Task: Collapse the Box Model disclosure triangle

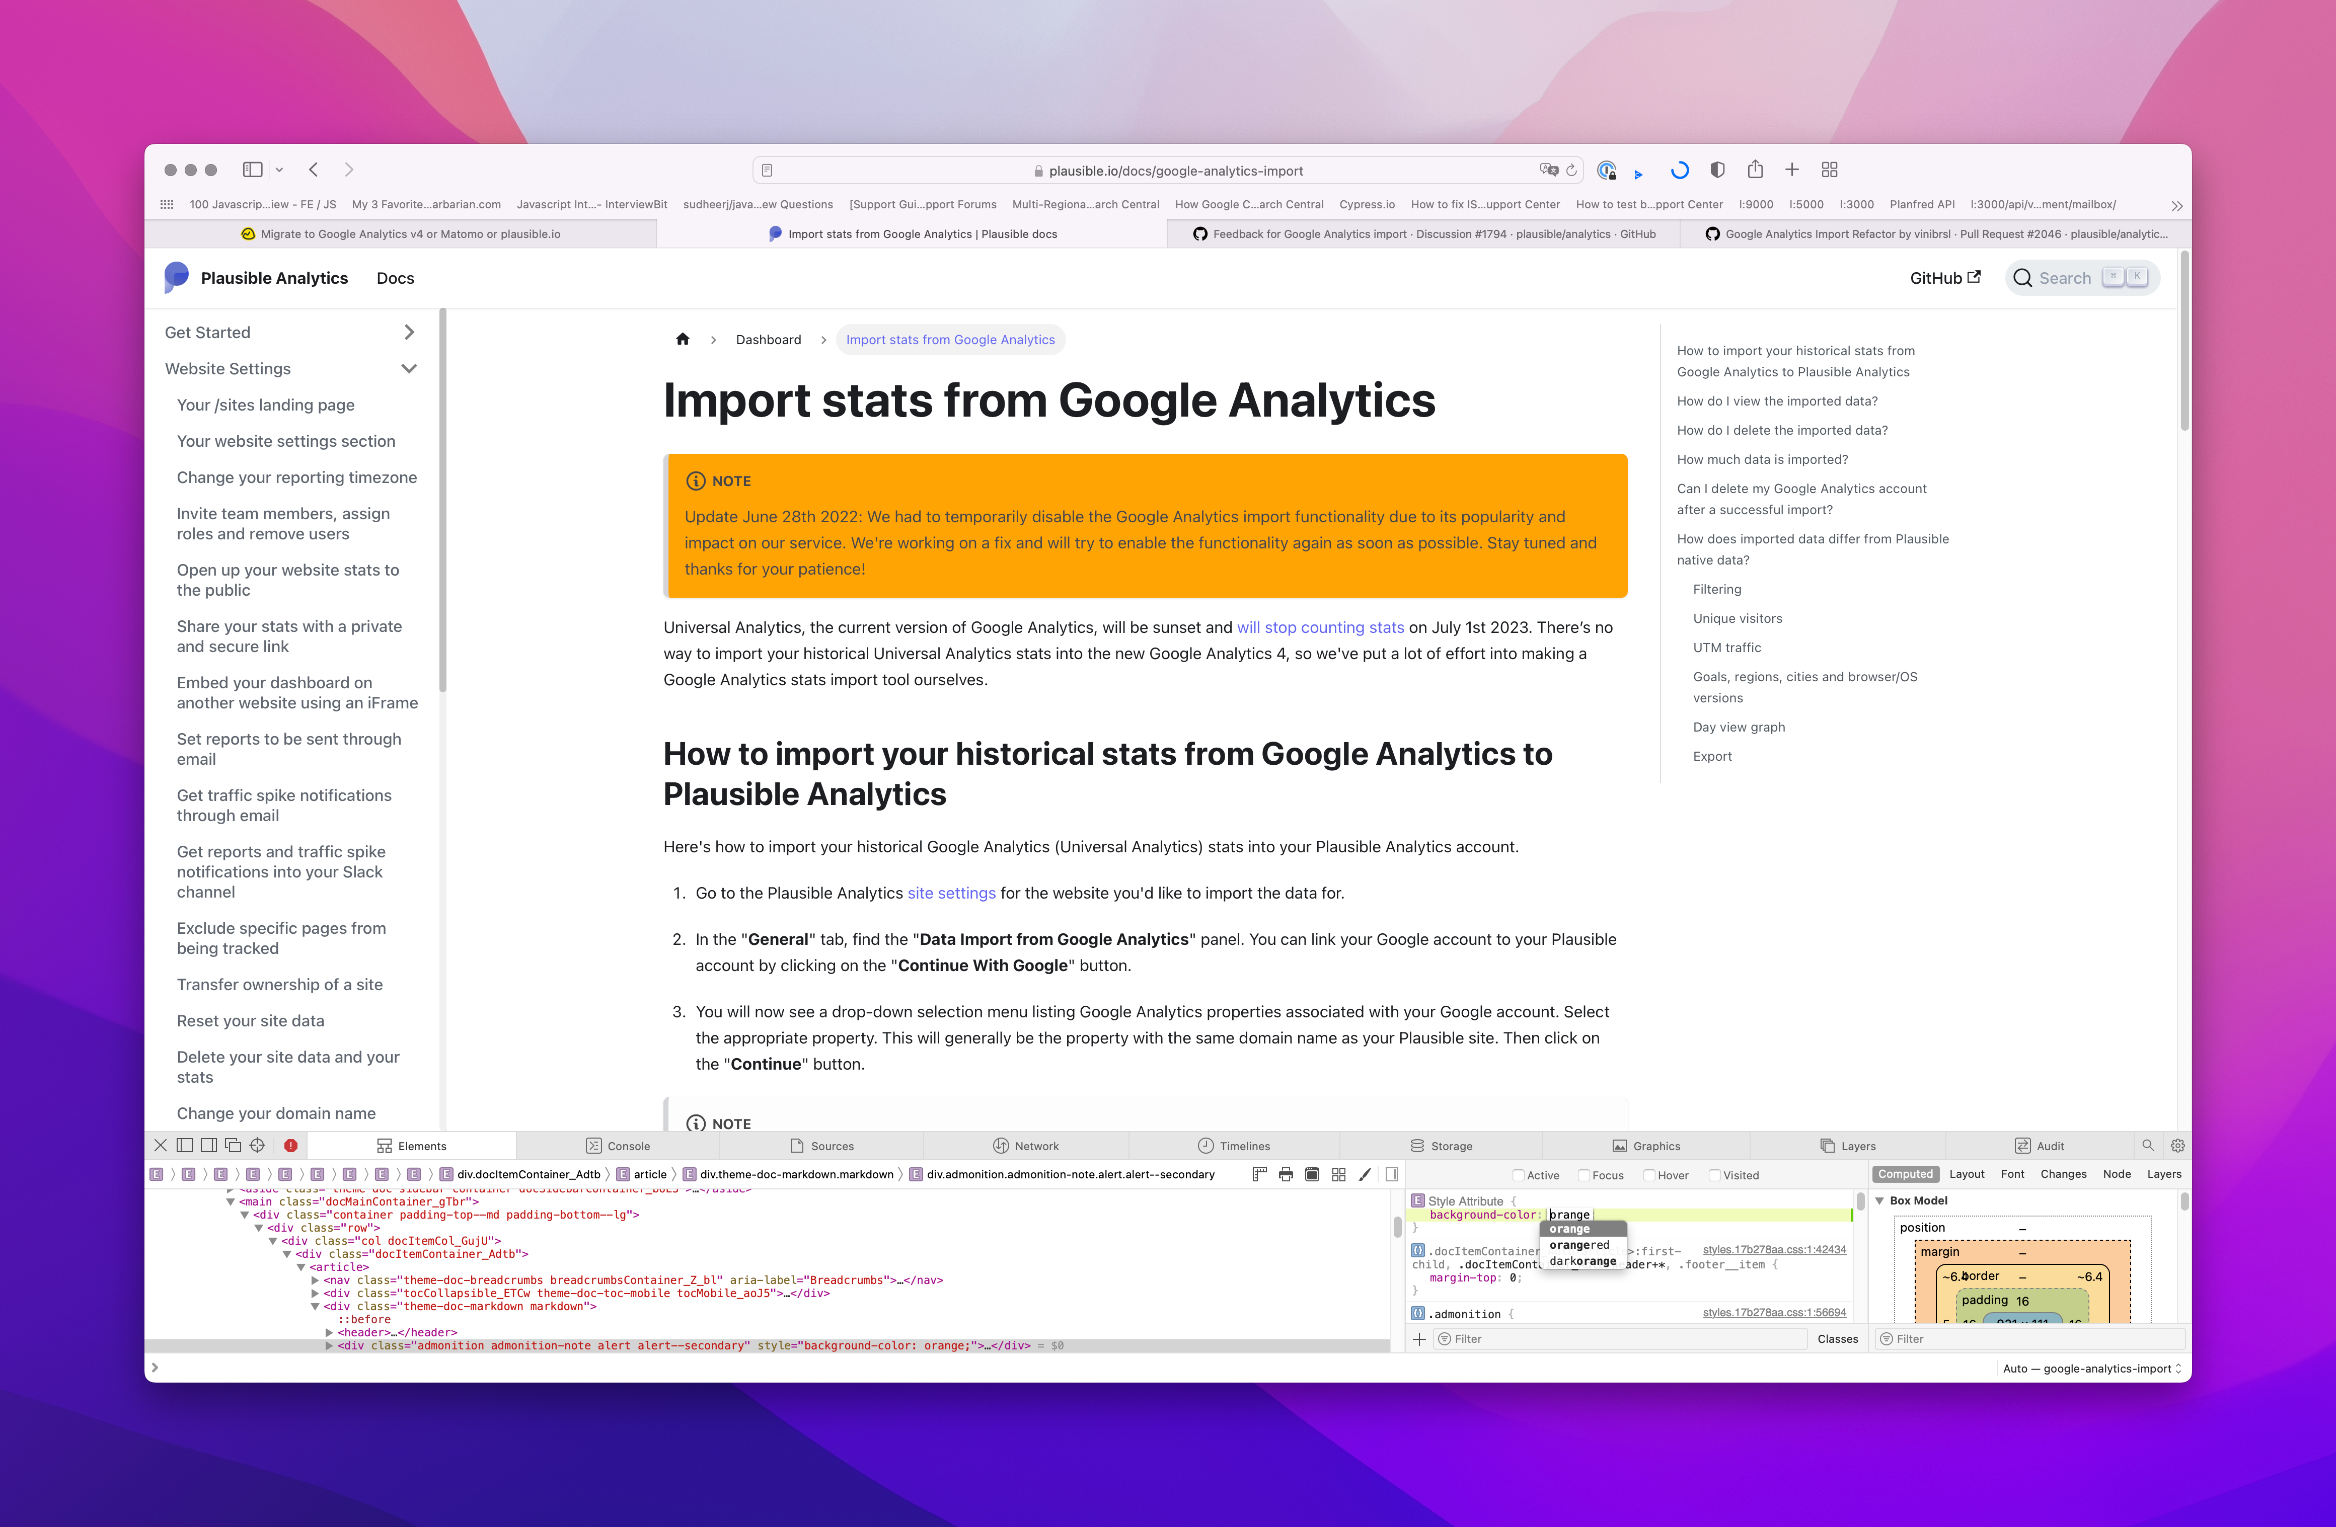Action: point(1879,1201)
